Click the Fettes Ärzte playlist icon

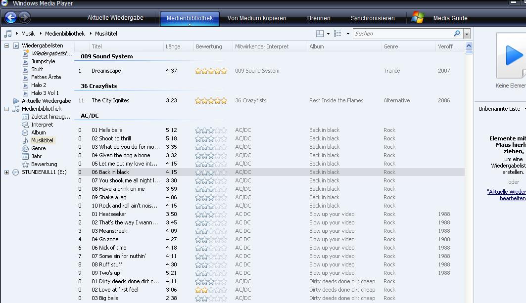click(26, 77)
